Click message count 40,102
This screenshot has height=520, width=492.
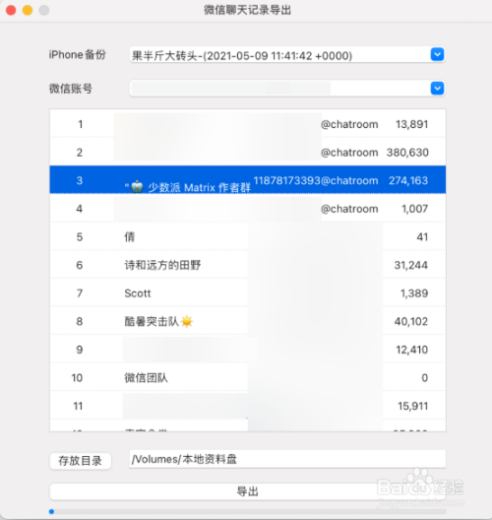pos(411,321)
